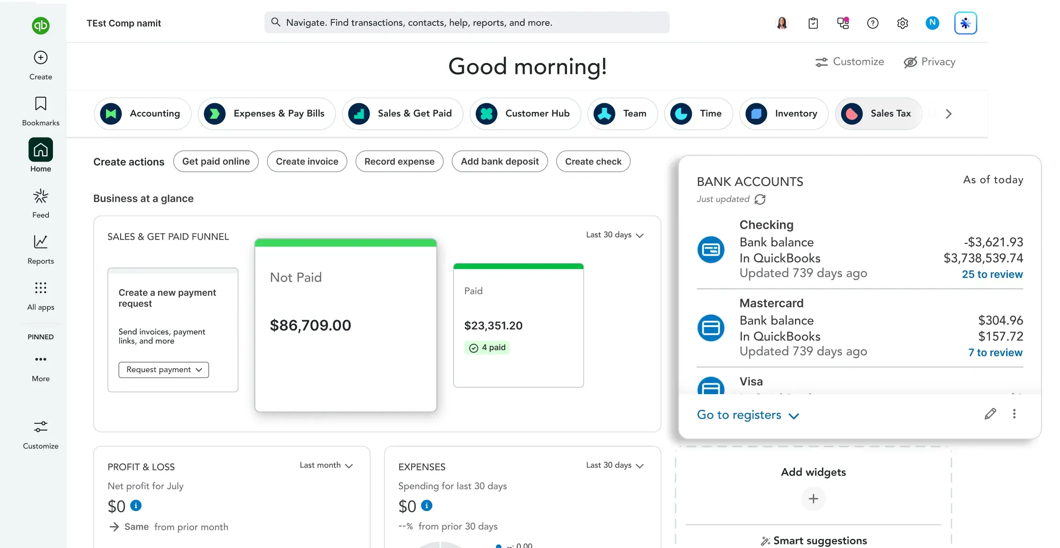Screen dimensions: 1060x548
Task: Open bank accounts three-dot options menu
Action: click(x=1014, y=414)
